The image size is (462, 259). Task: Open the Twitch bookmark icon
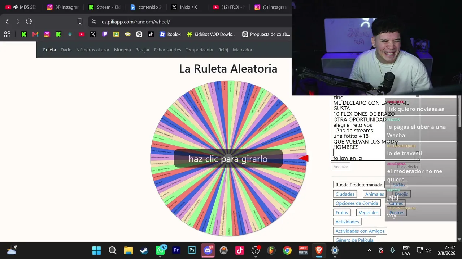click(105, 34)
